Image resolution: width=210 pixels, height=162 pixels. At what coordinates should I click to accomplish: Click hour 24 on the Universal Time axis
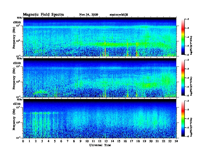point(176,141)
